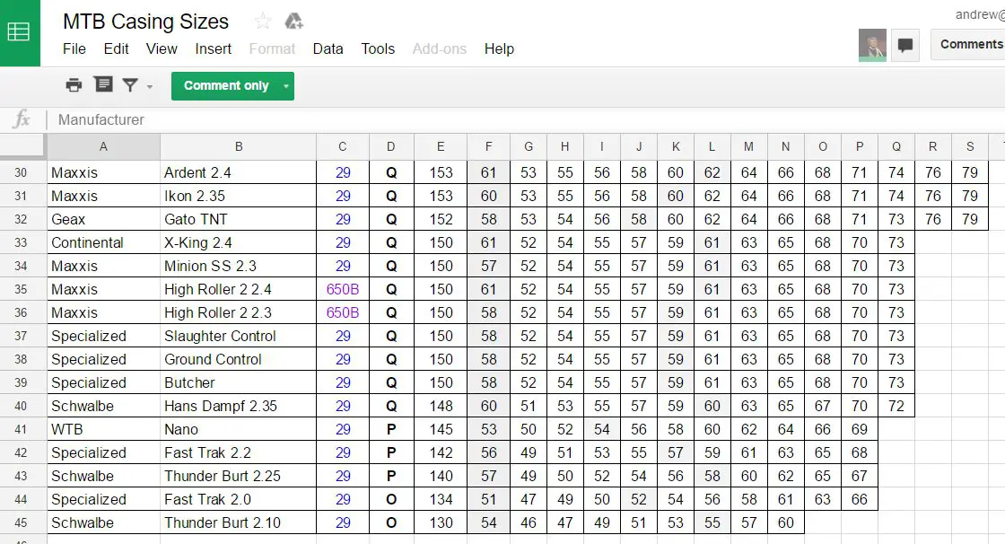This screenshot has width=1005, height=544.
Task: Click the 145 cell in row 41
Action: point(441,429)
